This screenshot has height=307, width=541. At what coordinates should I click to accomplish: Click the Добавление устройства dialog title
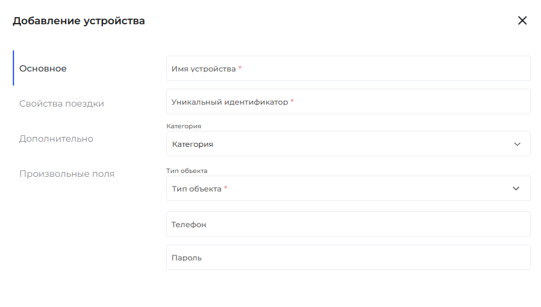pos(79,21)
